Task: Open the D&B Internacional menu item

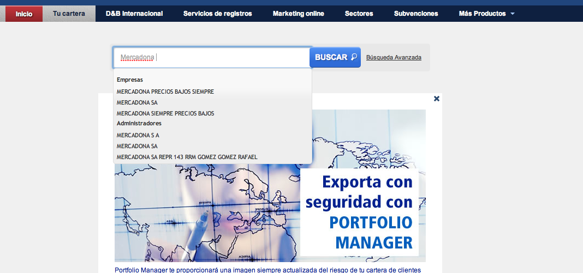Action: (134, 14)
